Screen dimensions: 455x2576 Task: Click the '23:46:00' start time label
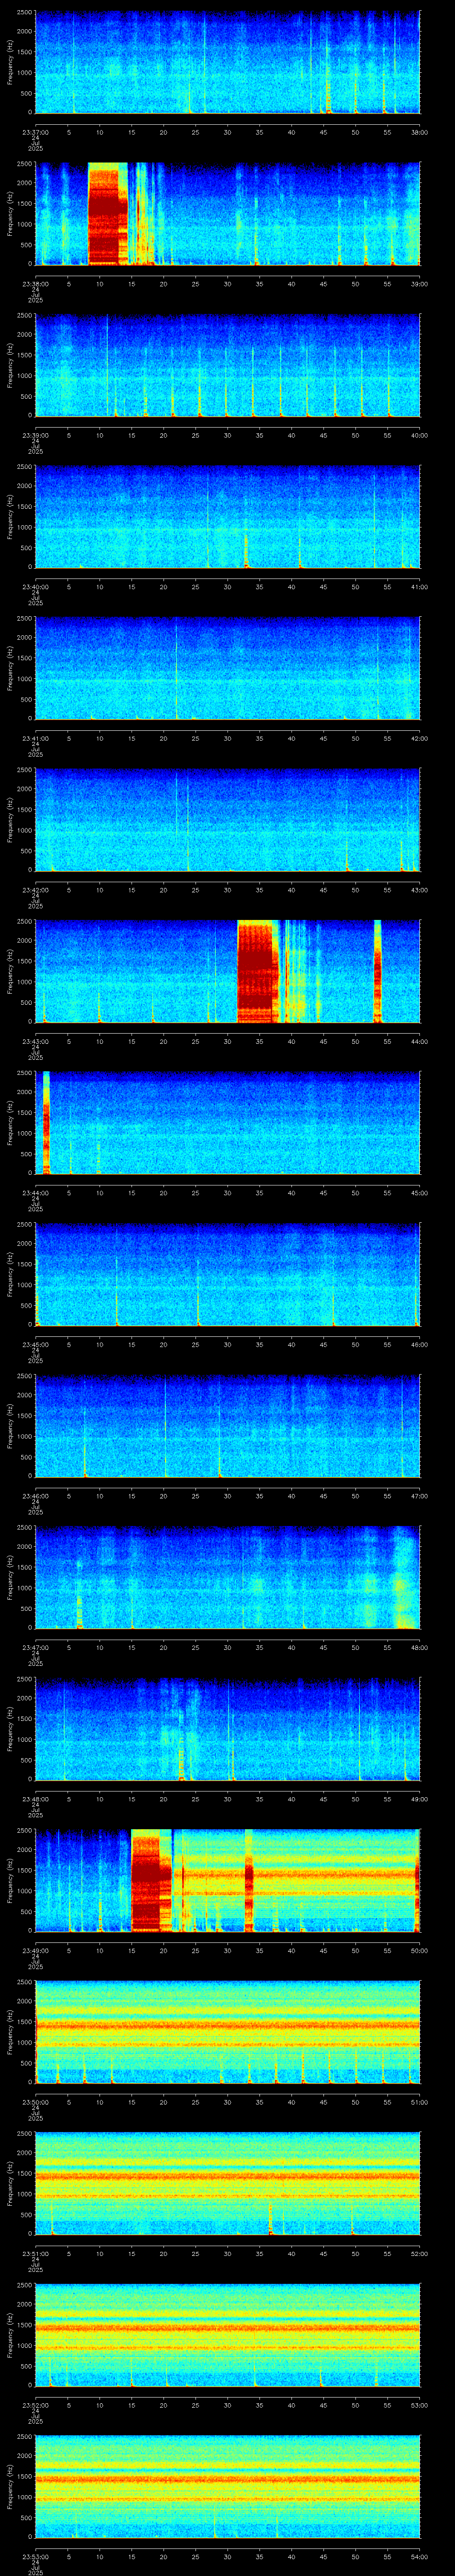tap(35, 1496)
